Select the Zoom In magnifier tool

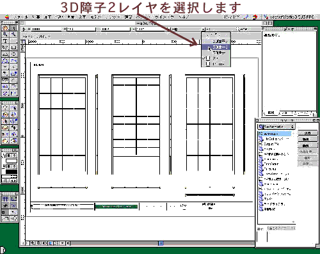tap(5, 35)
